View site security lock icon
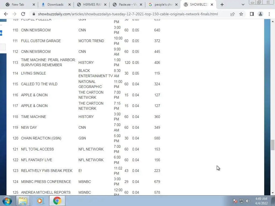Viewport: 275px width, 206px height. (x=34, y=14)
